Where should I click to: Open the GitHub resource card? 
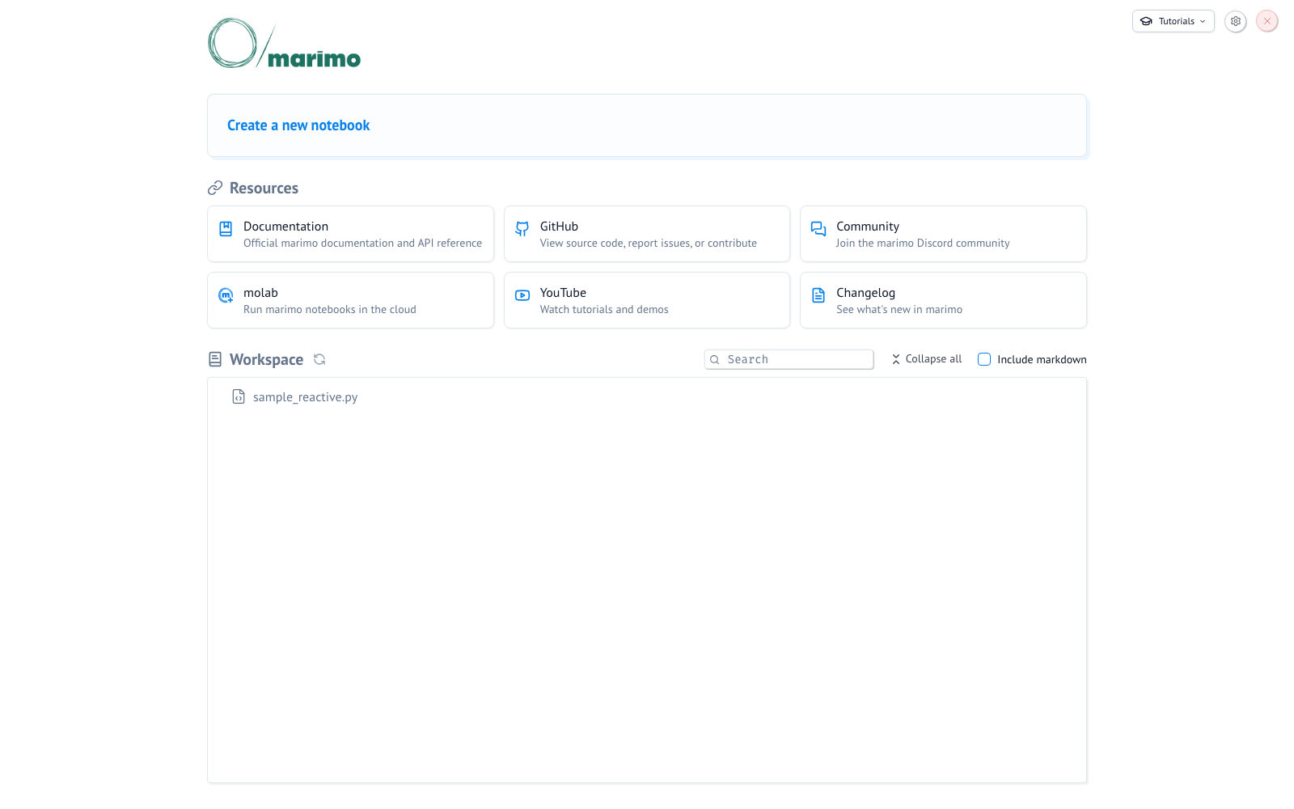point(647,234)
